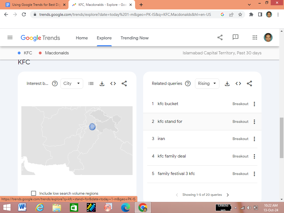Toggle the Chrome side panel
Viewport: 284px width, 213px height.
click(x=260, y=14)
